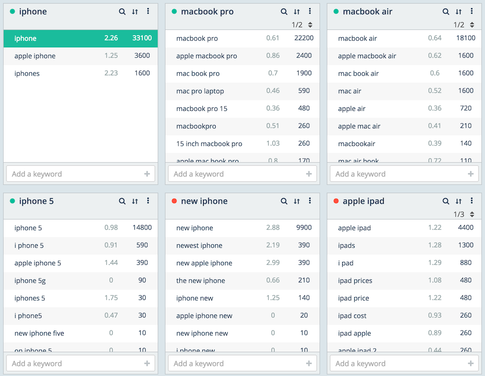485x376 pixels.
Task: Change page with macbook air 1/2 stepper
Action: (x=472, y=25)
